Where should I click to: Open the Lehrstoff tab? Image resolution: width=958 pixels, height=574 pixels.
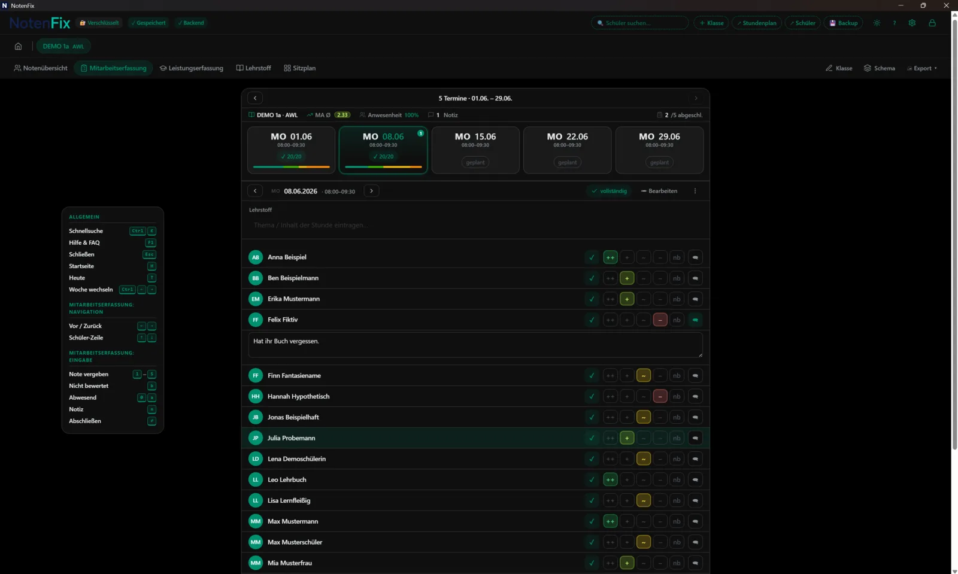point(254,68)
